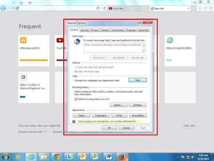Viewport: 214px width, 161px height.
Task: Select Start with home page option
Action: click(x=87, y=72)
